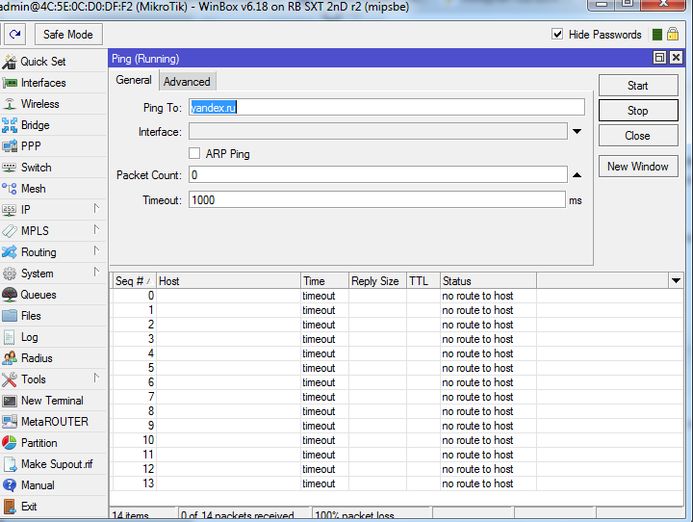
Task: Sort by Time column header
Action: point(324,281)
